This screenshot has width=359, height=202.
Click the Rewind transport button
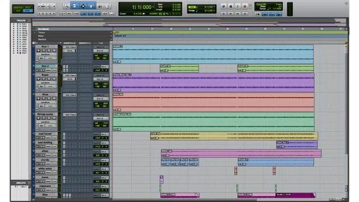(x=231, y=13)
